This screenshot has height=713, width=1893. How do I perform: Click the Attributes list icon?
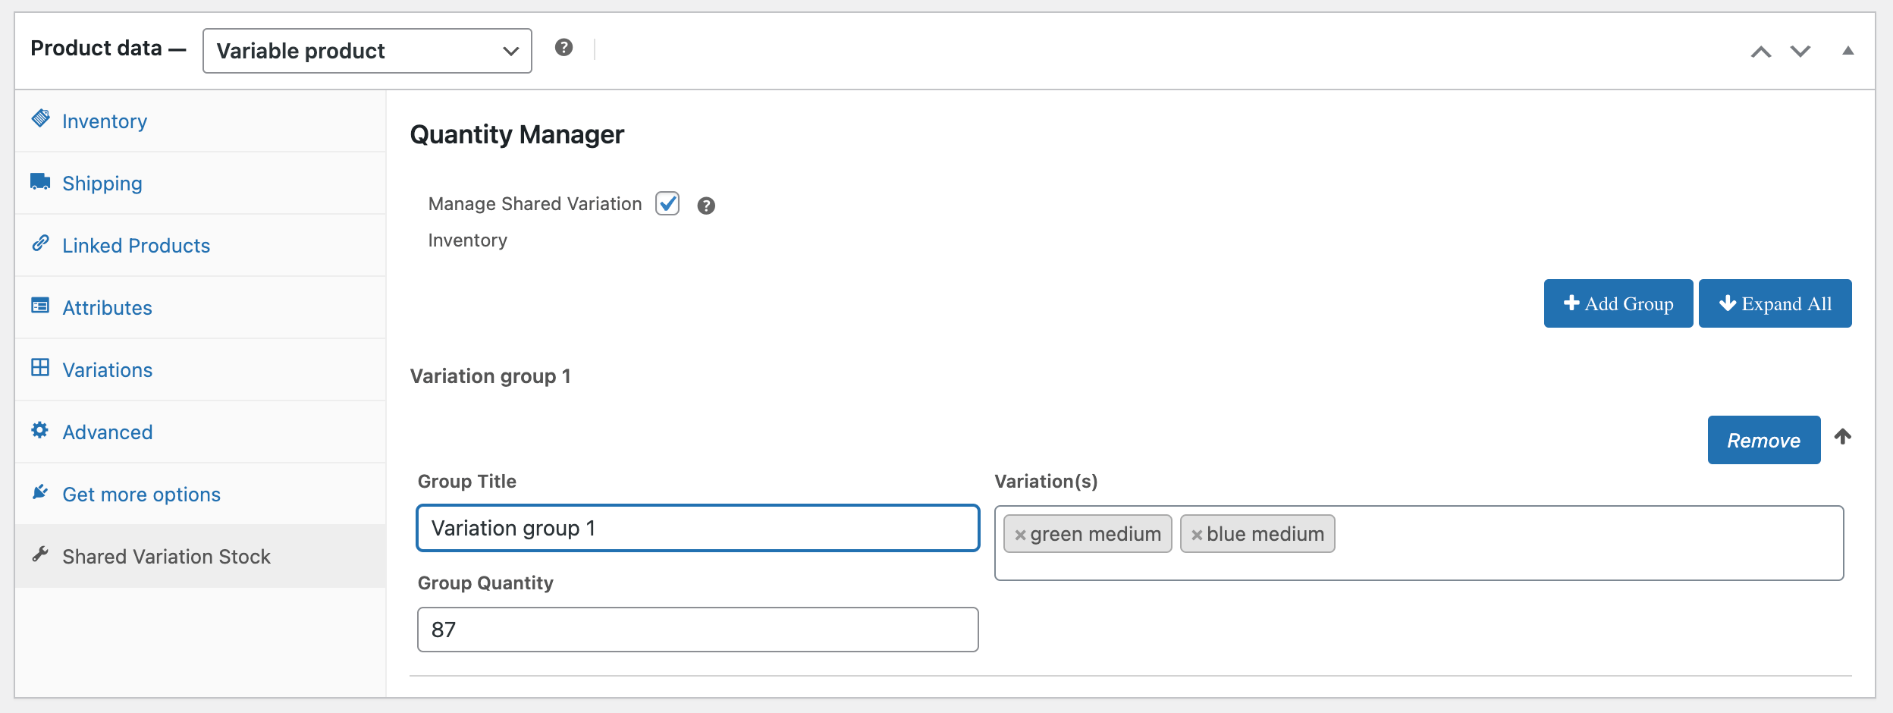point(40,306)
